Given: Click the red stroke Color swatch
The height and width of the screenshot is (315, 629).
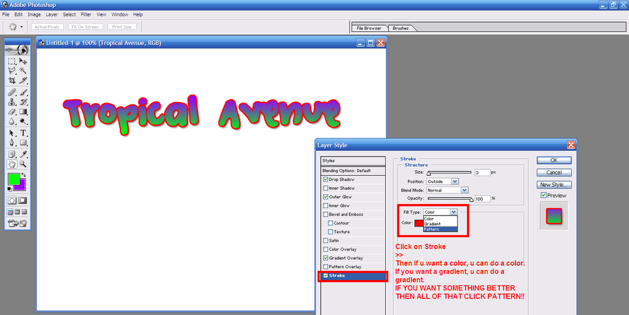Looking at the screenshot, I should pyautogui.click(x=419, y=224).
